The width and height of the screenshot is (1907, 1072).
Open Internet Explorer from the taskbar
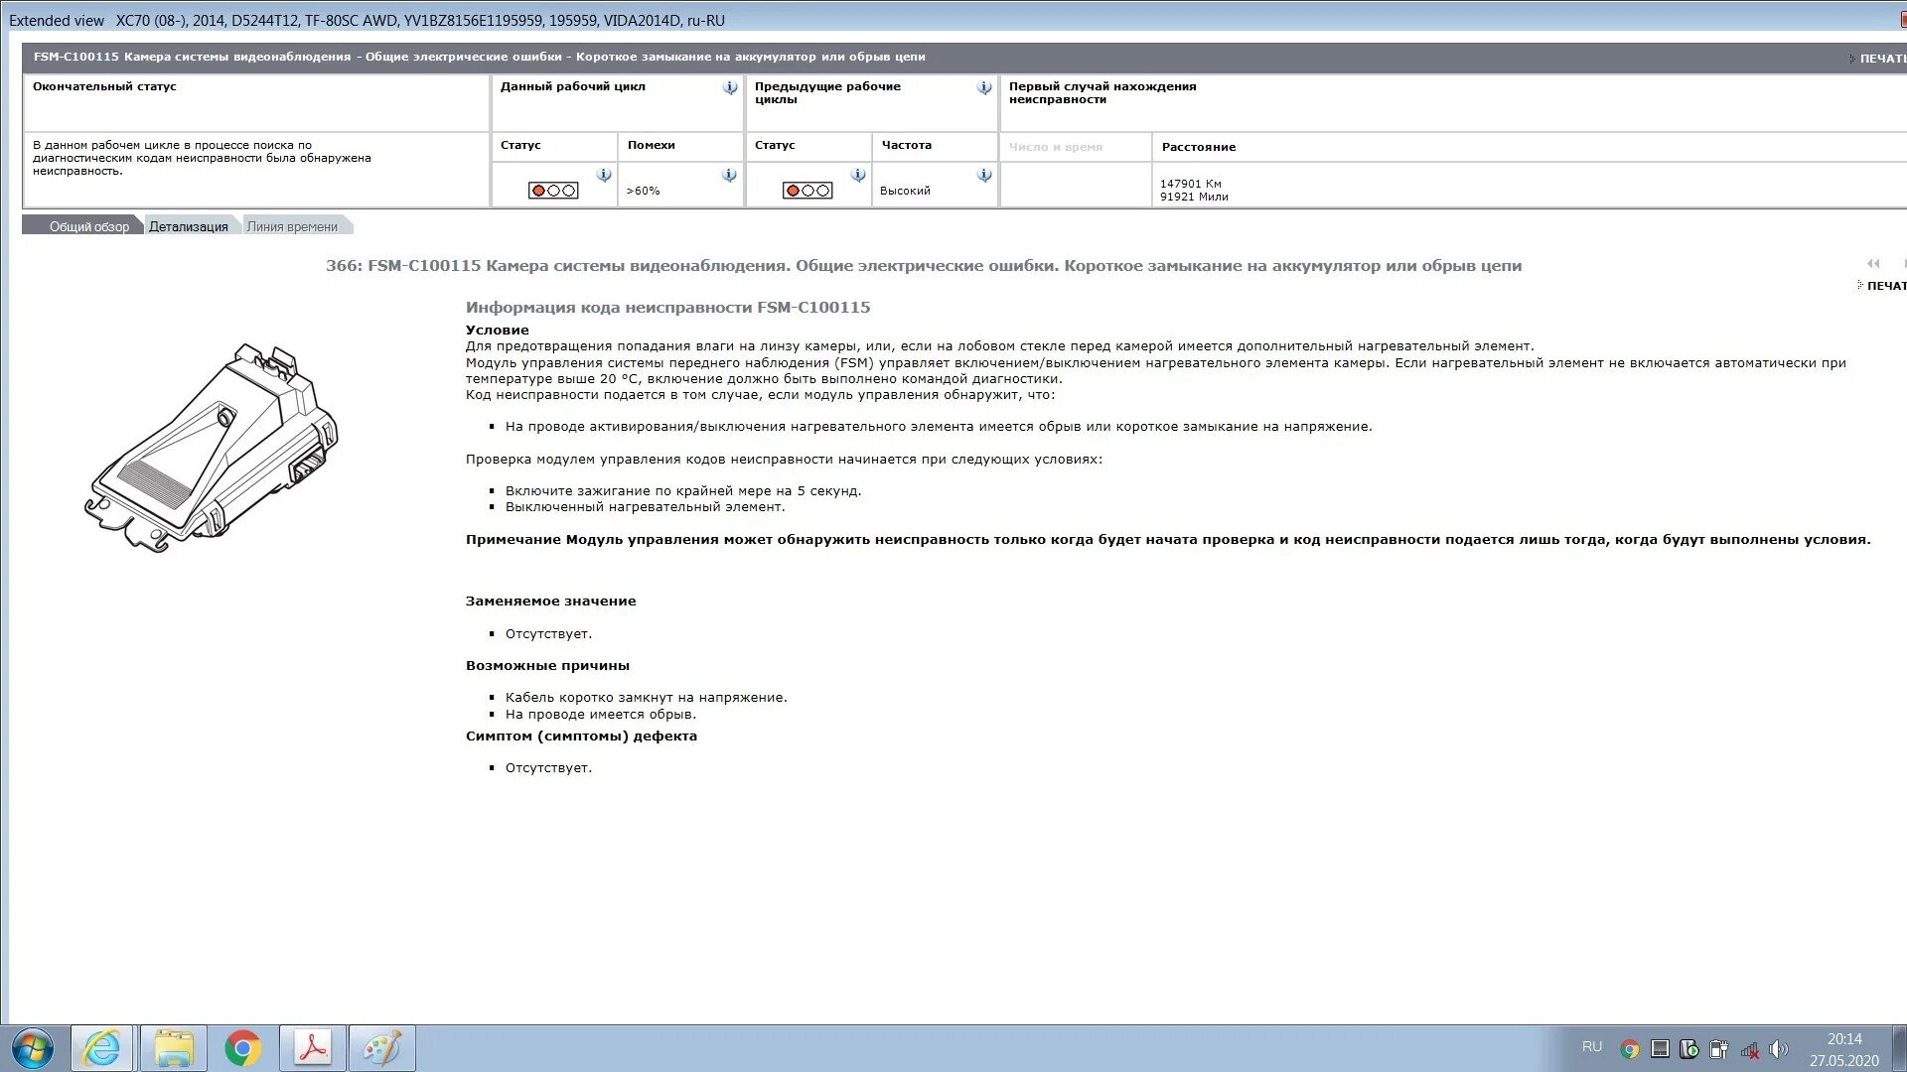pyautogui.click(x=102, y=1048)
